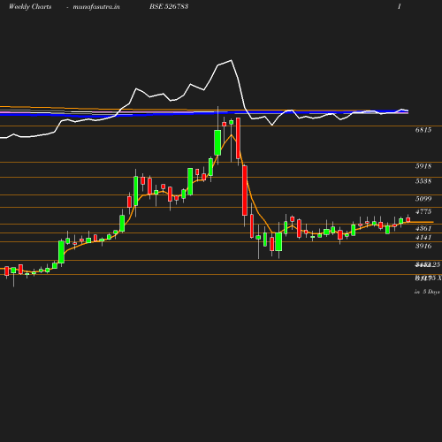Click the 'BSE 526783' symbol label
Screen dimensions: 442x442
point(169,6)
